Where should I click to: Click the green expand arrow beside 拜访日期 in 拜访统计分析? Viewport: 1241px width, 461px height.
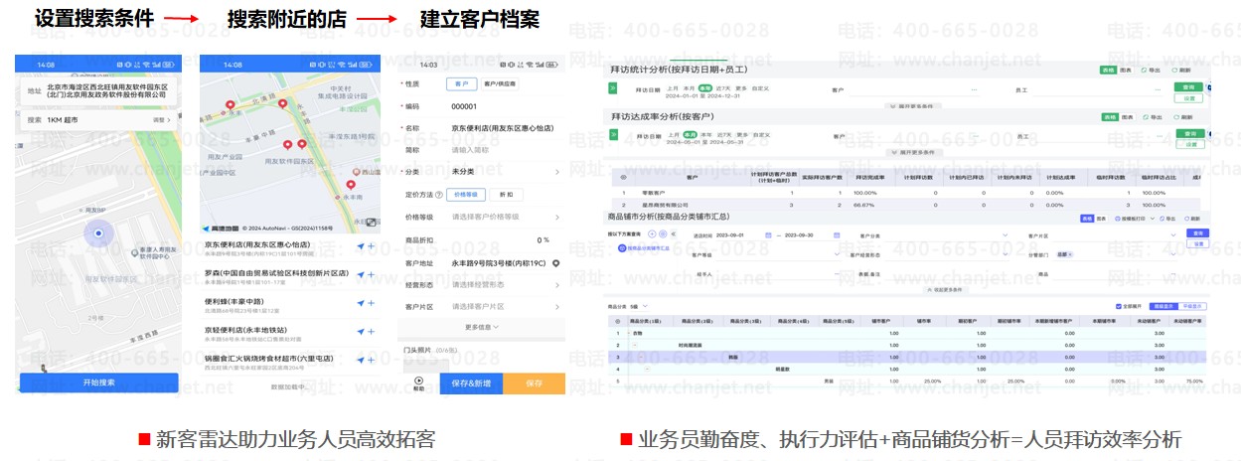point(613,90)
